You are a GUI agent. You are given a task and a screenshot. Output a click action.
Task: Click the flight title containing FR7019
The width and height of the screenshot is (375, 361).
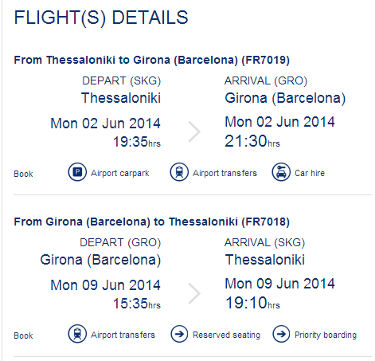(x=151, y=60)
